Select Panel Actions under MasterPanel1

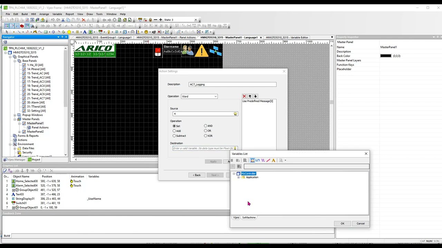[x=40, y=127]
